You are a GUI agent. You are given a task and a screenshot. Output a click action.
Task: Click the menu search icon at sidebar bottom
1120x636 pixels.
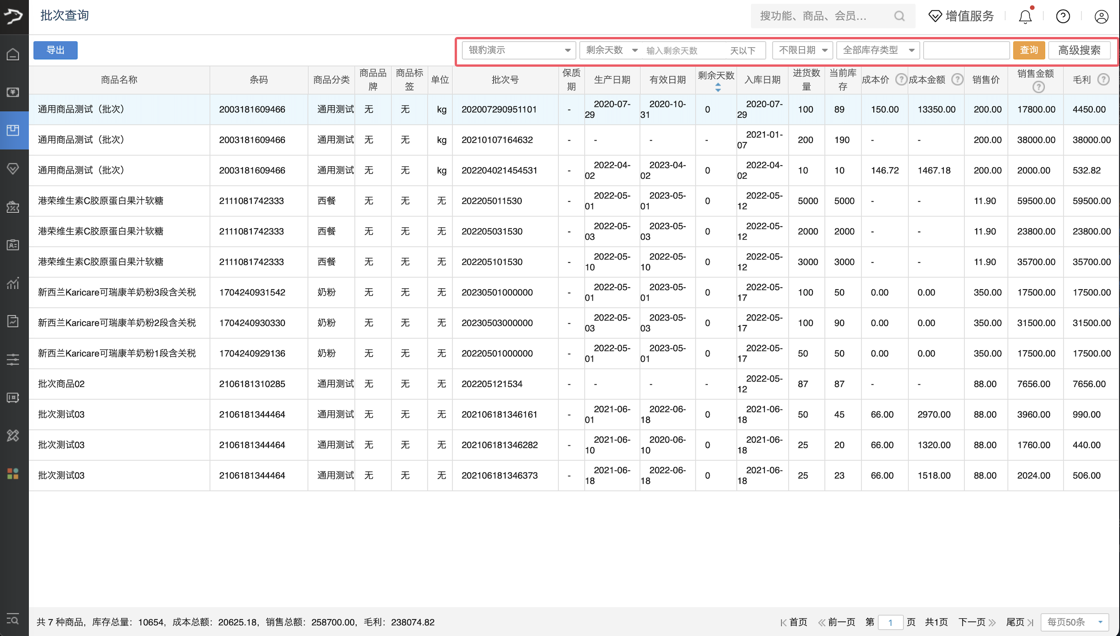pyautogui.click(x=13, y=620)
